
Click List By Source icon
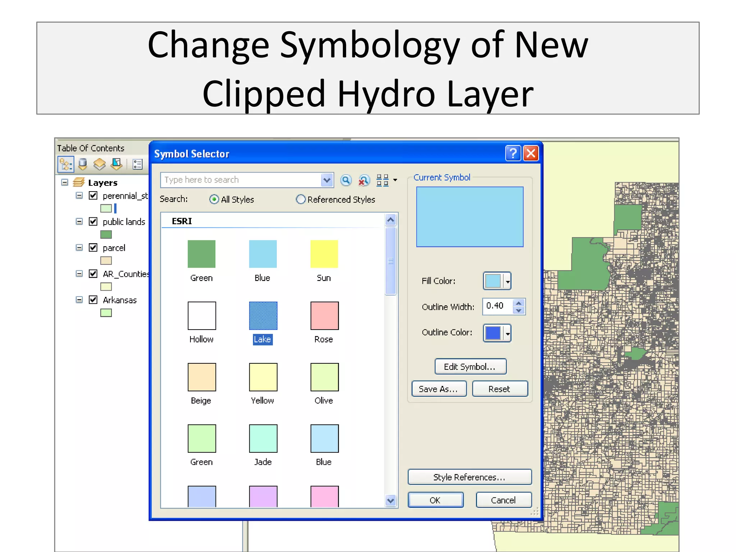pos(83,164)
